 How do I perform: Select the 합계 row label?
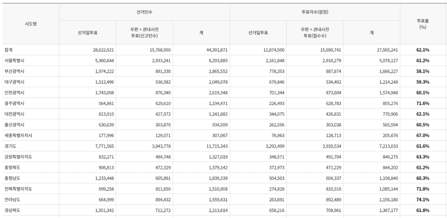pyautogui.click(x=8, y=50)
